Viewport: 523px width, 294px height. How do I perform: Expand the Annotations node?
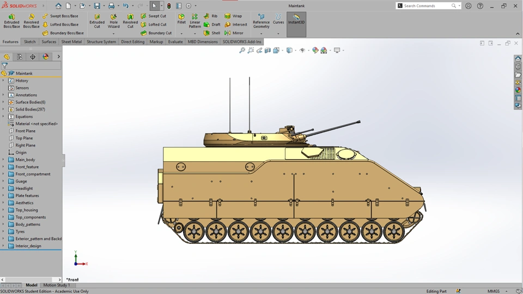tap(3, 95)
